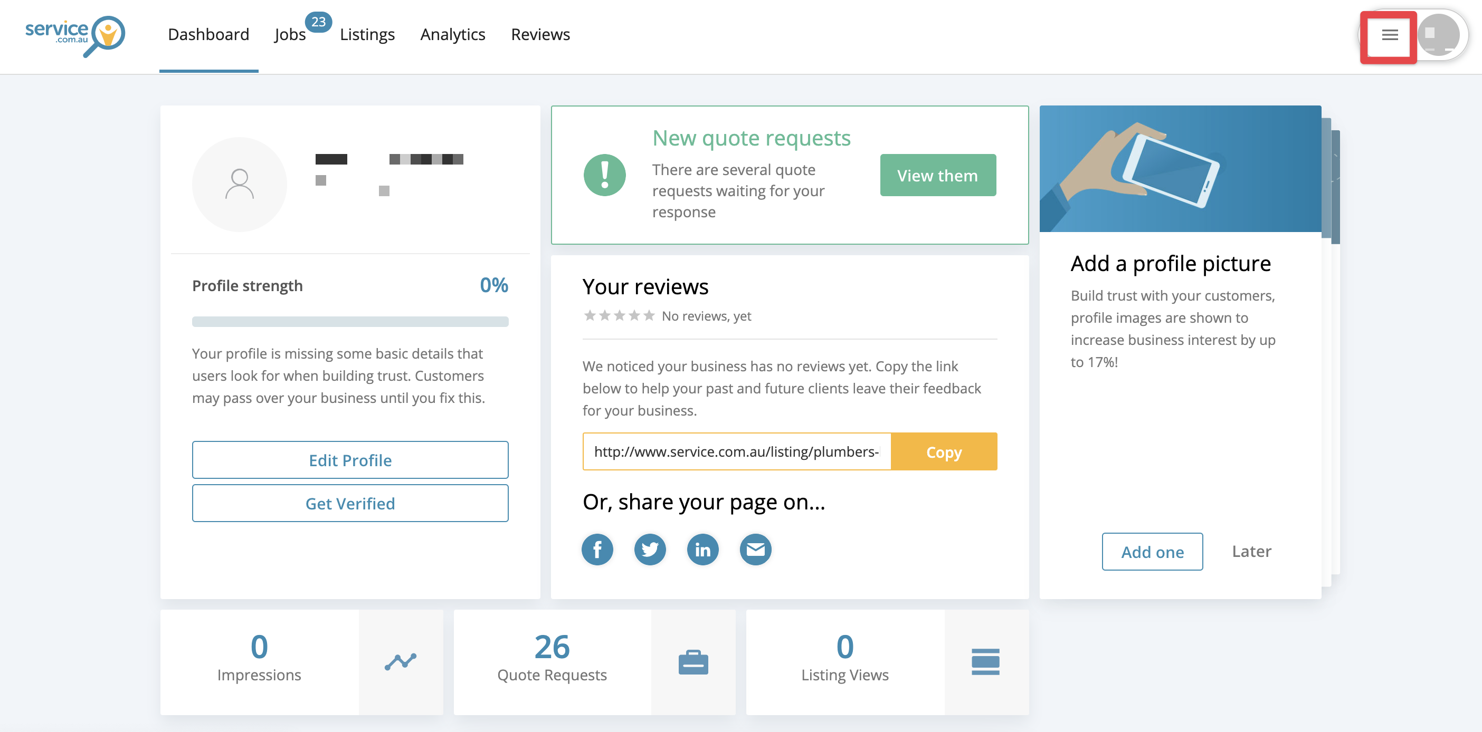Switch to the Analytics tab

[452, 34]
